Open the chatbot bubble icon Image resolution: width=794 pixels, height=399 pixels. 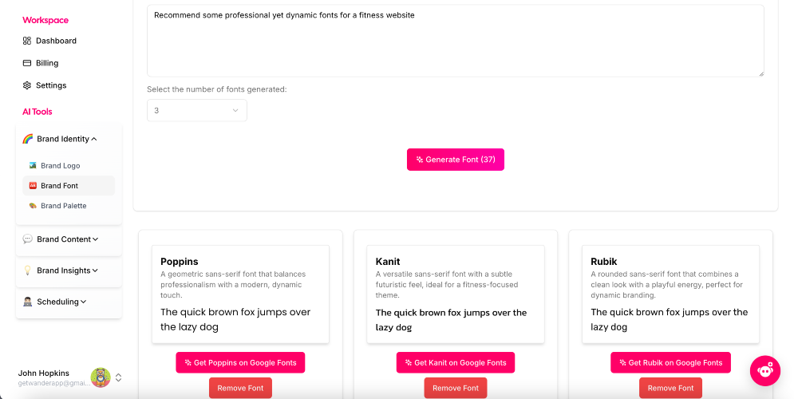coord(765,370)
